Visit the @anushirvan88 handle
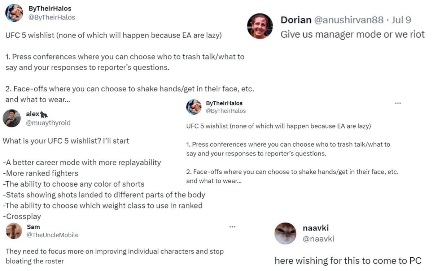This screenshot has height=271, width=433. (x=349, y=20)
